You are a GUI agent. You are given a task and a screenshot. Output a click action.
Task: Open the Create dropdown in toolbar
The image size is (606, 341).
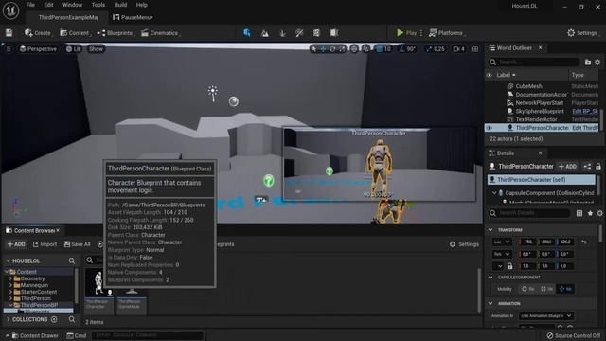pos(38,33)
